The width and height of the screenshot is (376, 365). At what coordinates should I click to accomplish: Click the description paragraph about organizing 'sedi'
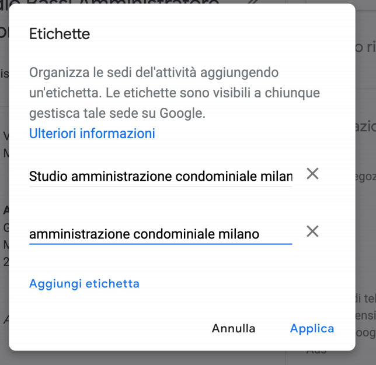click(175, 93)
